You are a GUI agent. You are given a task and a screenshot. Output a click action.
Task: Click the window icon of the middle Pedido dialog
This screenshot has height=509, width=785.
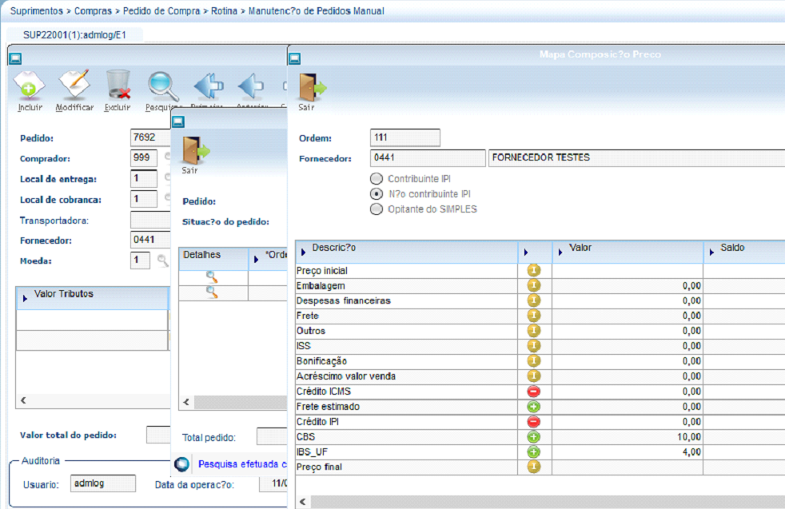coord(178,121)
